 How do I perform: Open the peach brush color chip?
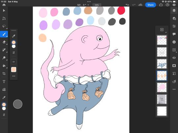14,69
